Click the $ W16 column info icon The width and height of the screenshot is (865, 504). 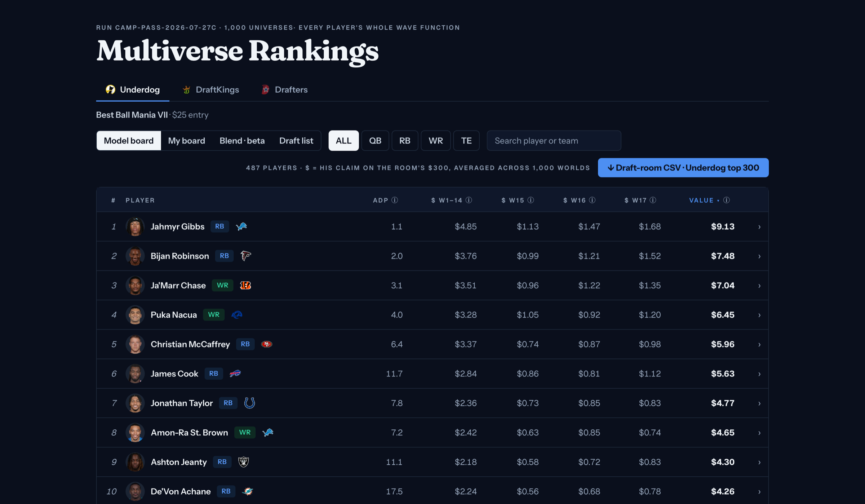point(592,200)
